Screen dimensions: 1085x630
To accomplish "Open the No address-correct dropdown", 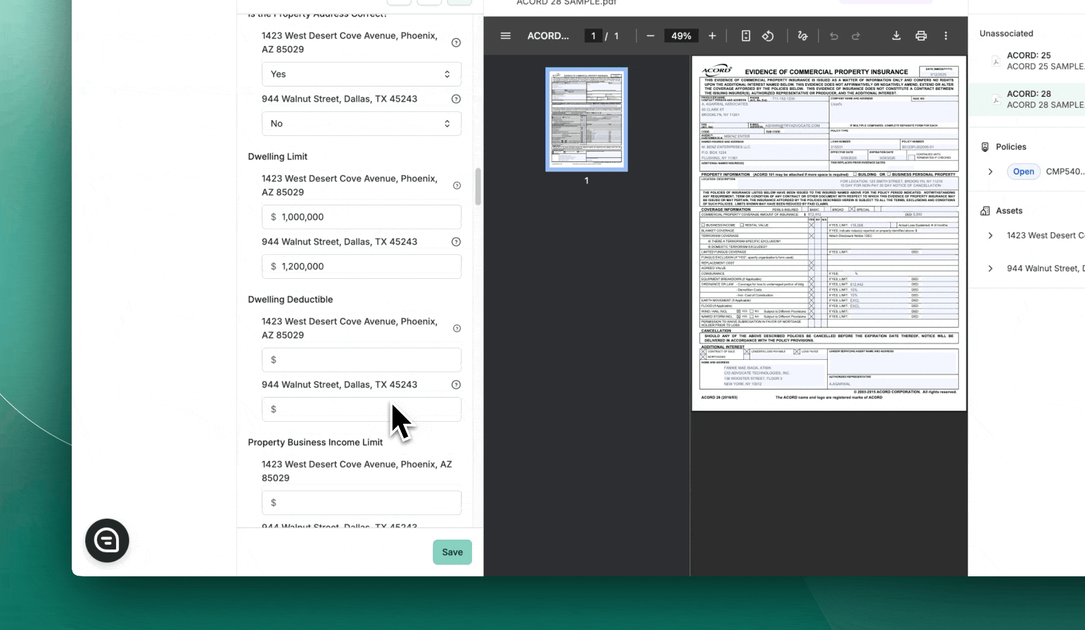I will click(361, 124).
